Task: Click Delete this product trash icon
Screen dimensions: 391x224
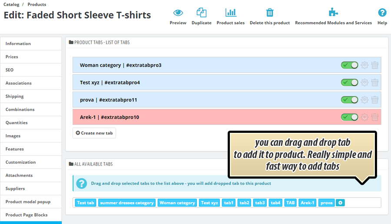Action: point(270,13)
